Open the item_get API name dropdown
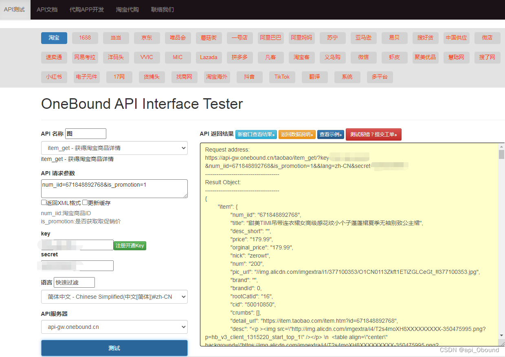 coord(114,148)
